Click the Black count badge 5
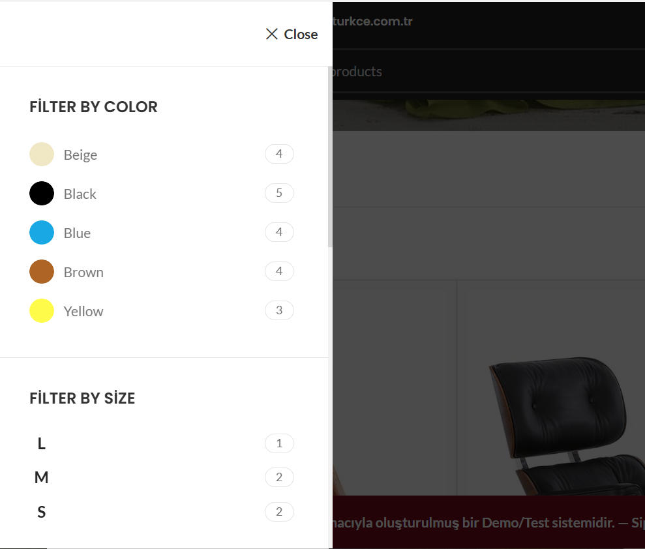 (x=279, y=193)
